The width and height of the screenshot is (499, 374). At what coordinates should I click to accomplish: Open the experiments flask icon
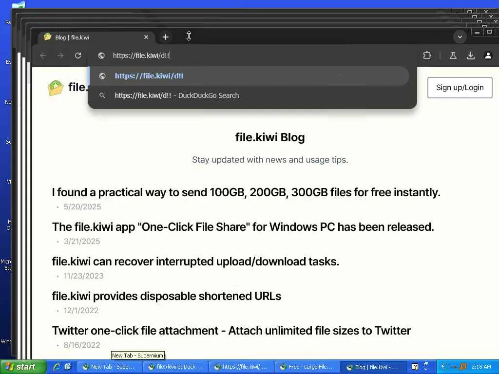[x=453, y=56]
